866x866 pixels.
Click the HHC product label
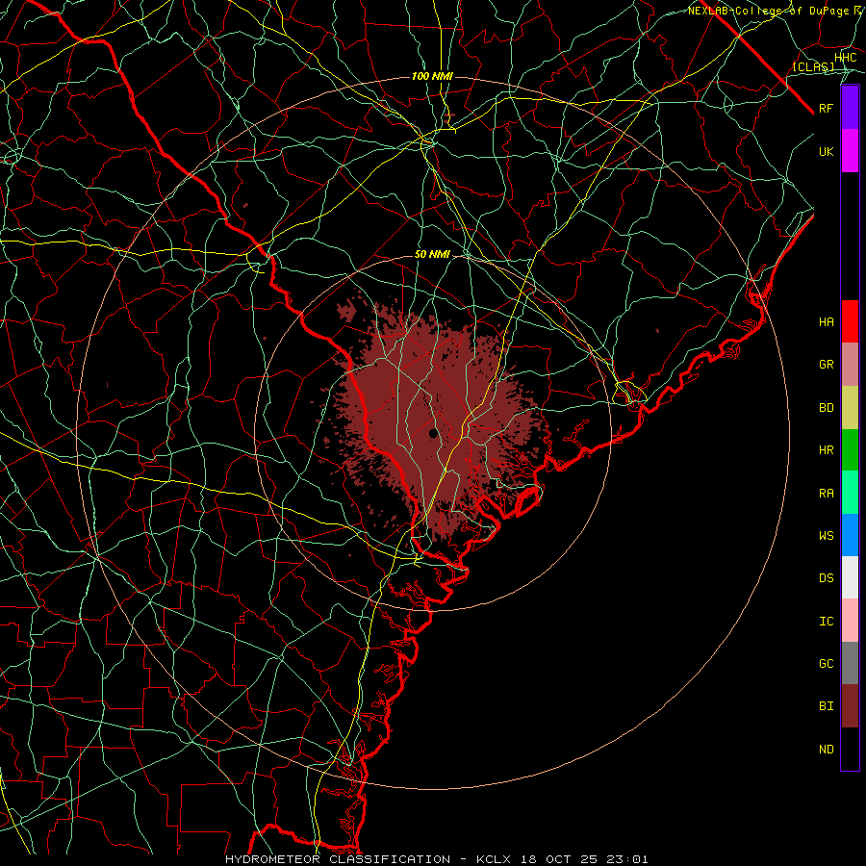[846, 57]
